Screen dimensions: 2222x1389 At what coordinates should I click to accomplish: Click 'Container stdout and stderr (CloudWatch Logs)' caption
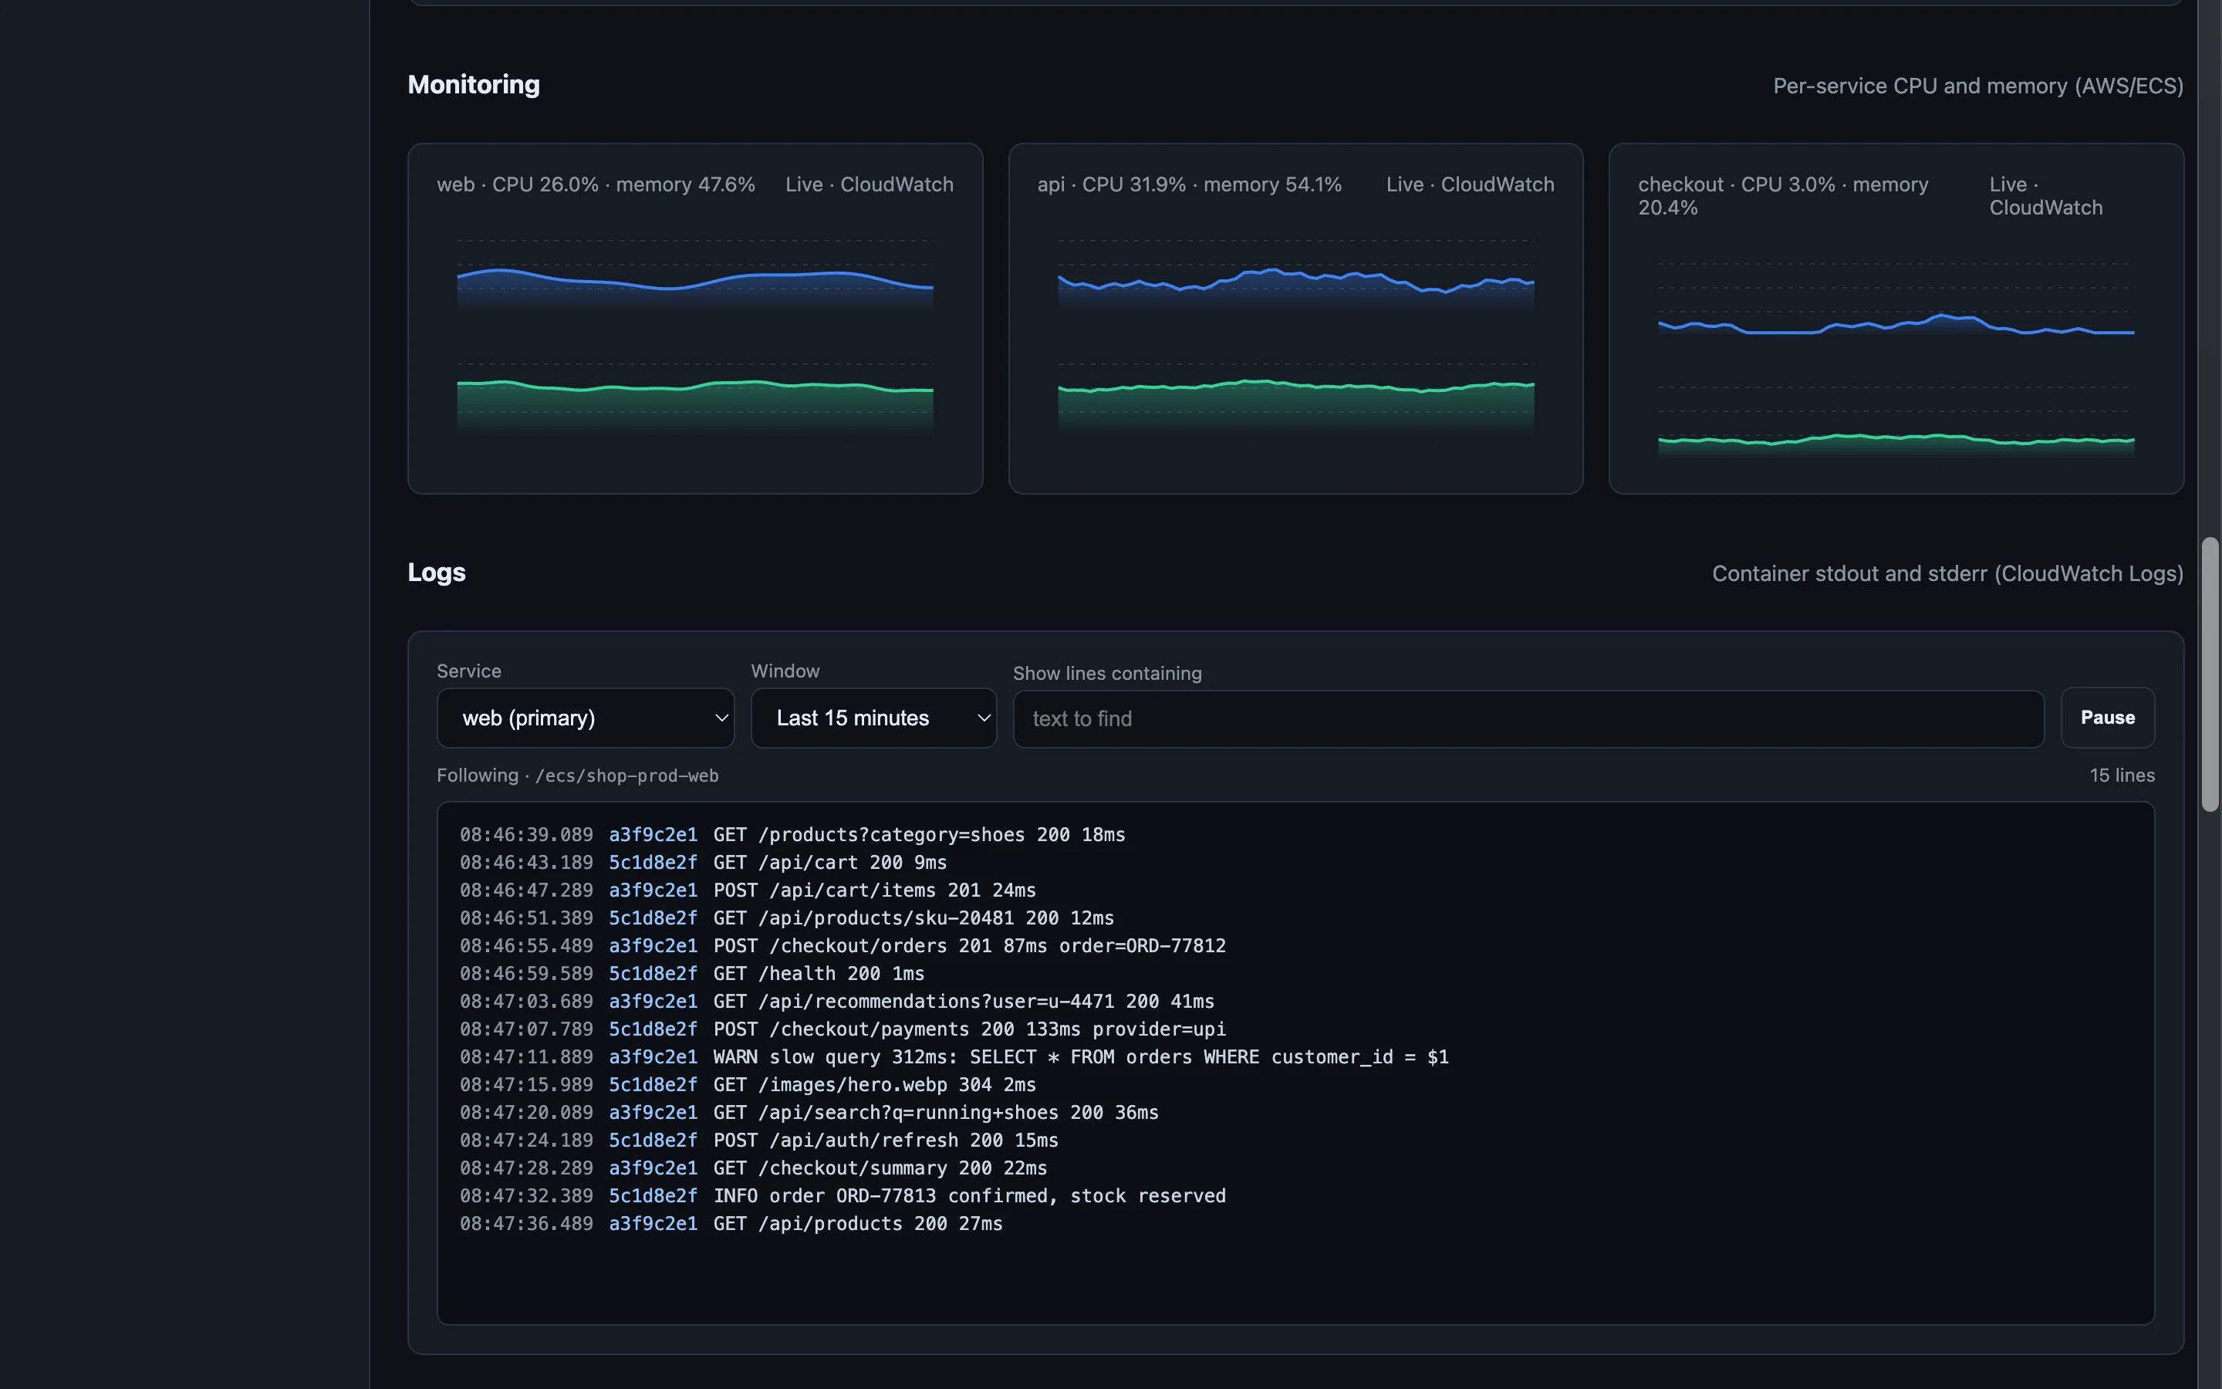(x=1947, y=573)
